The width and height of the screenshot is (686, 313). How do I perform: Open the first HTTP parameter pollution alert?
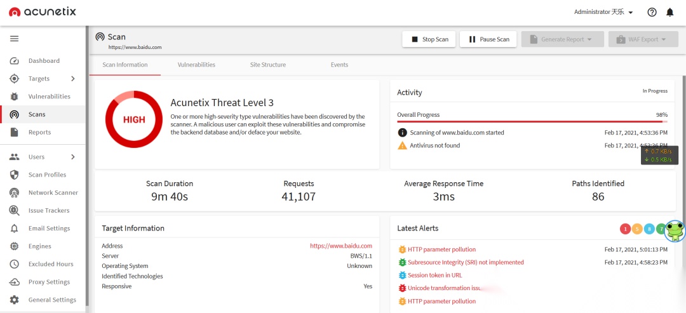[441, 250]
